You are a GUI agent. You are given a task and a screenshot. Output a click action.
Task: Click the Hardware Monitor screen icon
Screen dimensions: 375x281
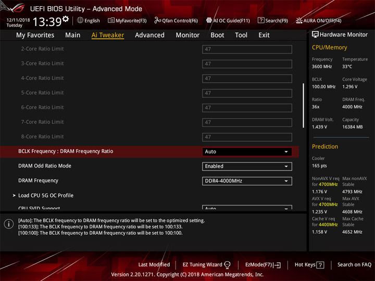click(315, 35)
